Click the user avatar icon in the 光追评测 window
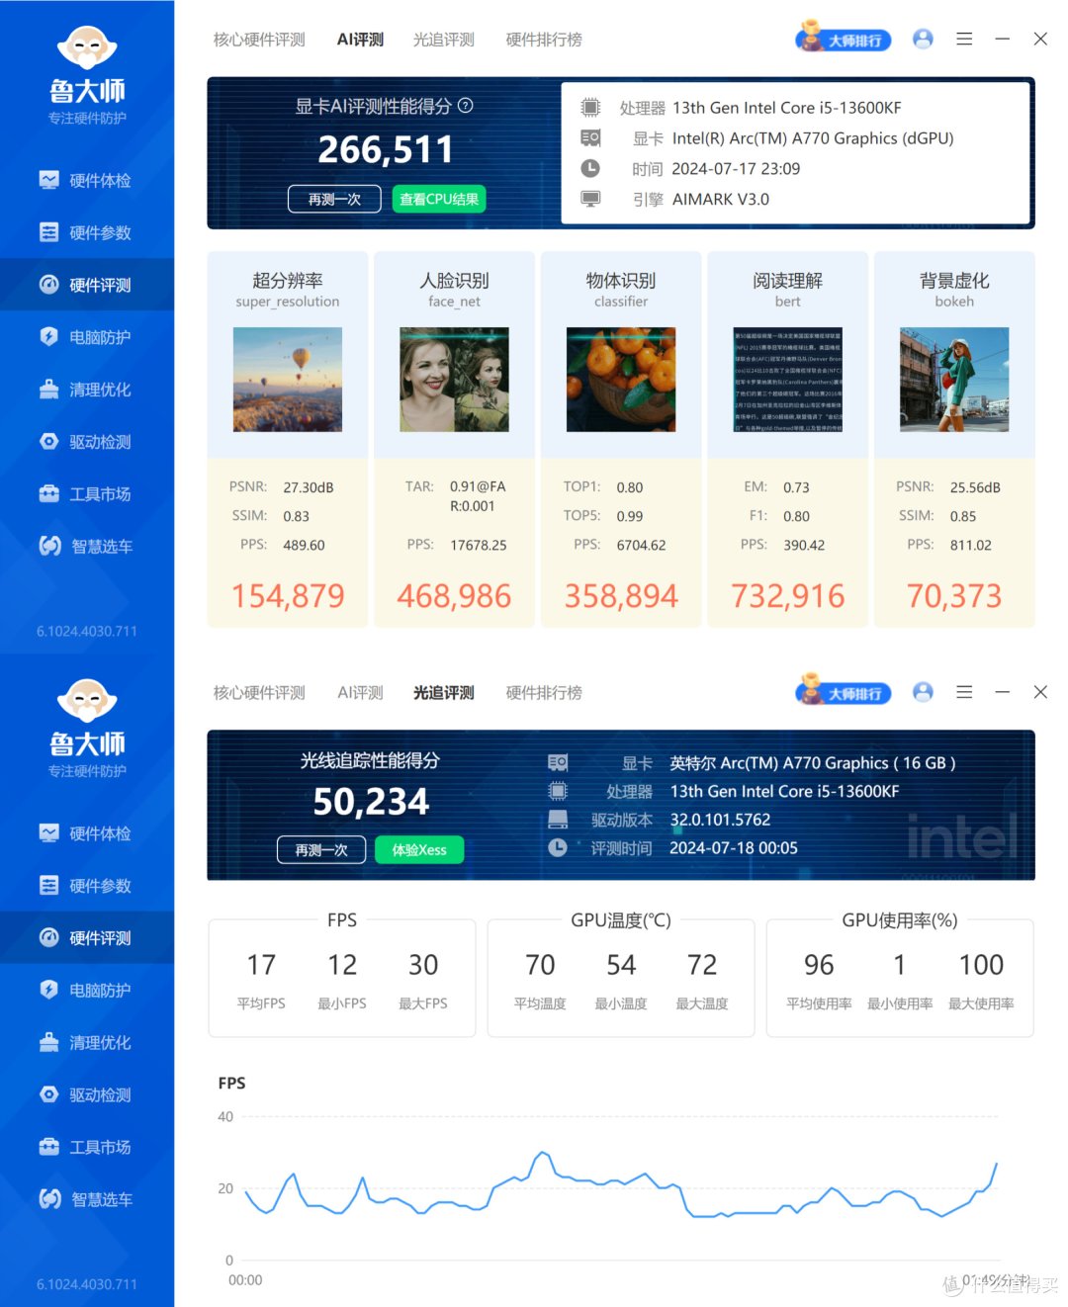Screen dimensions: 1068x1307 [x=923, y=692]
